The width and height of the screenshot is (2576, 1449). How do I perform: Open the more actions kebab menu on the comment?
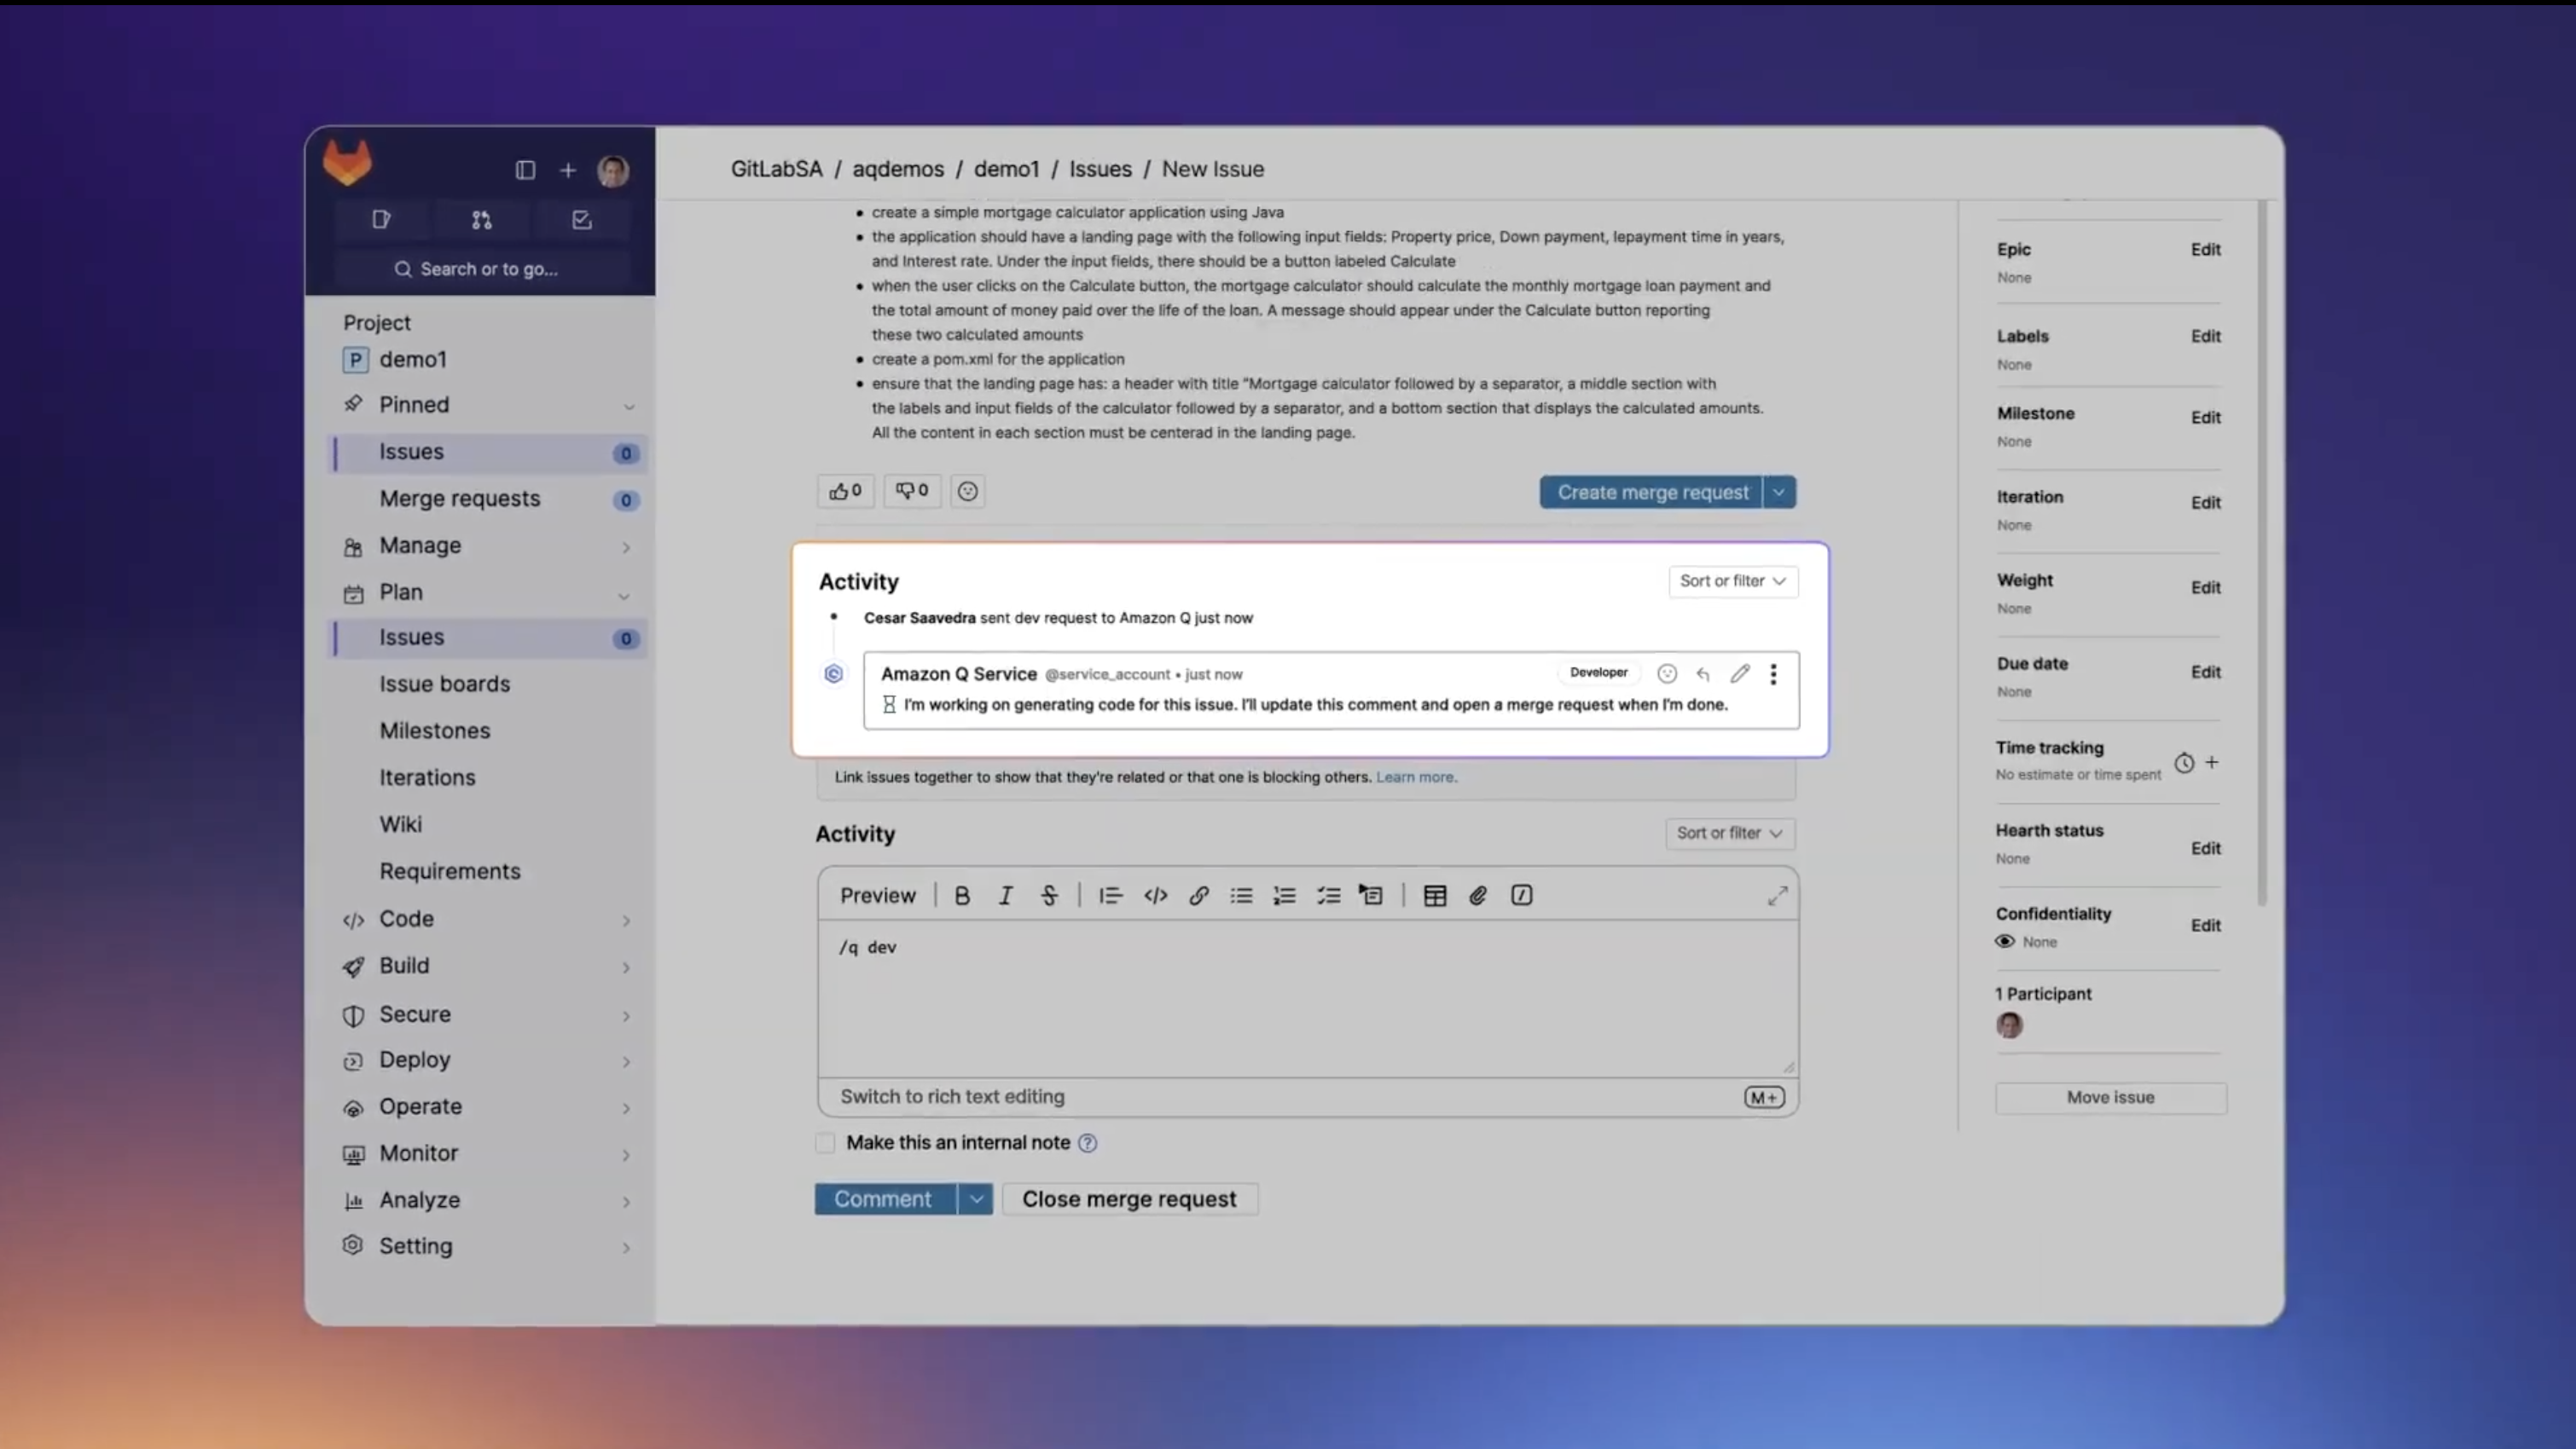[x=1773, y=673]
